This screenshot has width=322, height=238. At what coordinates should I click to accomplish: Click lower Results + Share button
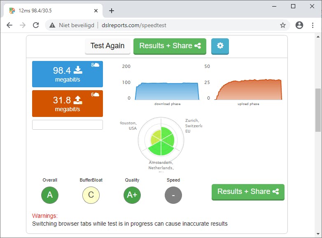point(248,192)
